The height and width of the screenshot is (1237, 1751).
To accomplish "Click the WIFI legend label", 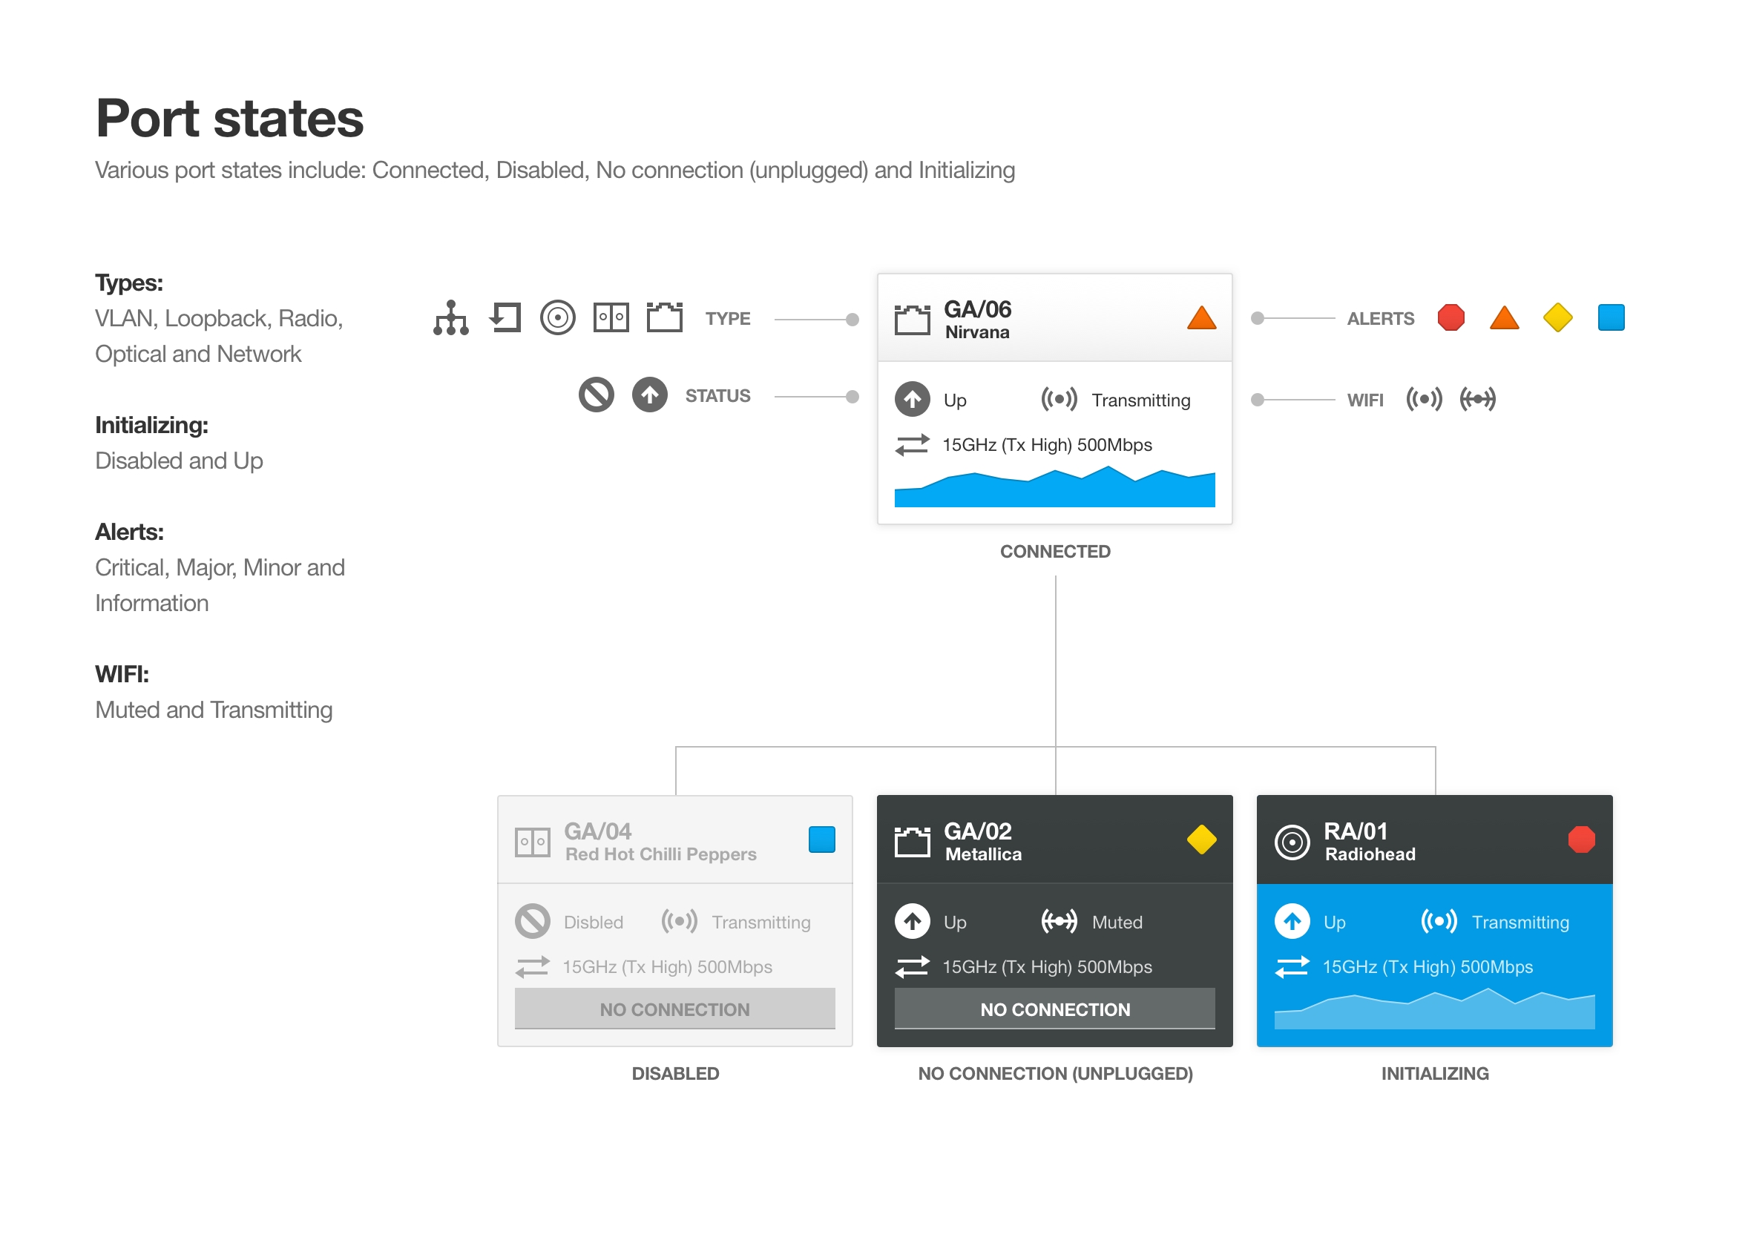I will tap(1365, 400).
